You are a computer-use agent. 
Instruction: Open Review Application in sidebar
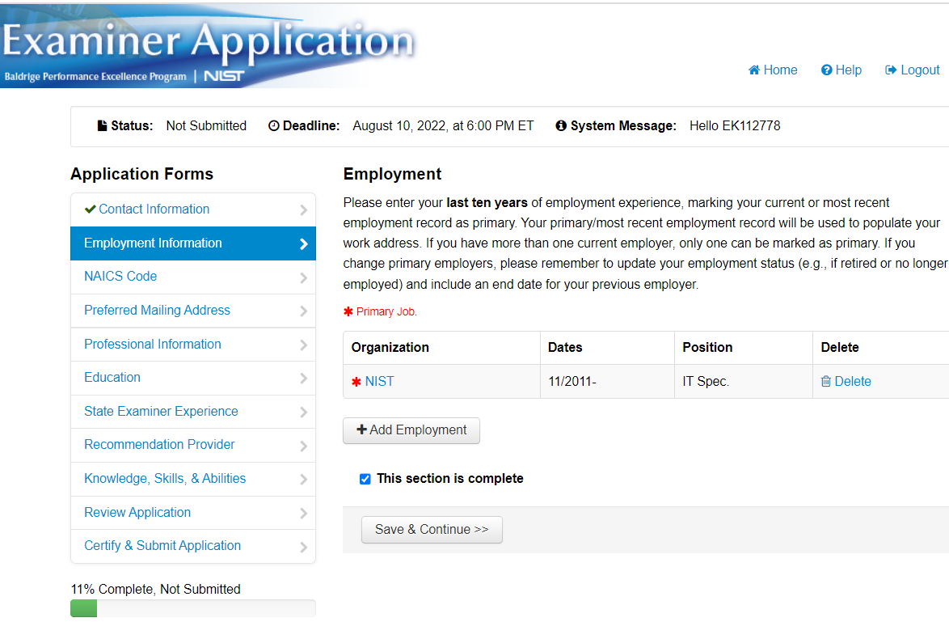[x=137, y=512]
